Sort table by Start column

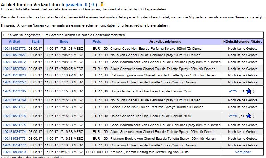35,41
